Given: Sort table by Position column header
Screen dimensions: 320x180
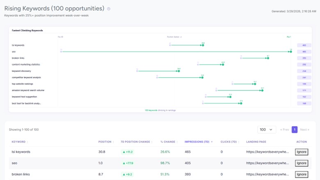Looking at the screenshot, I should tap(105, 142).
